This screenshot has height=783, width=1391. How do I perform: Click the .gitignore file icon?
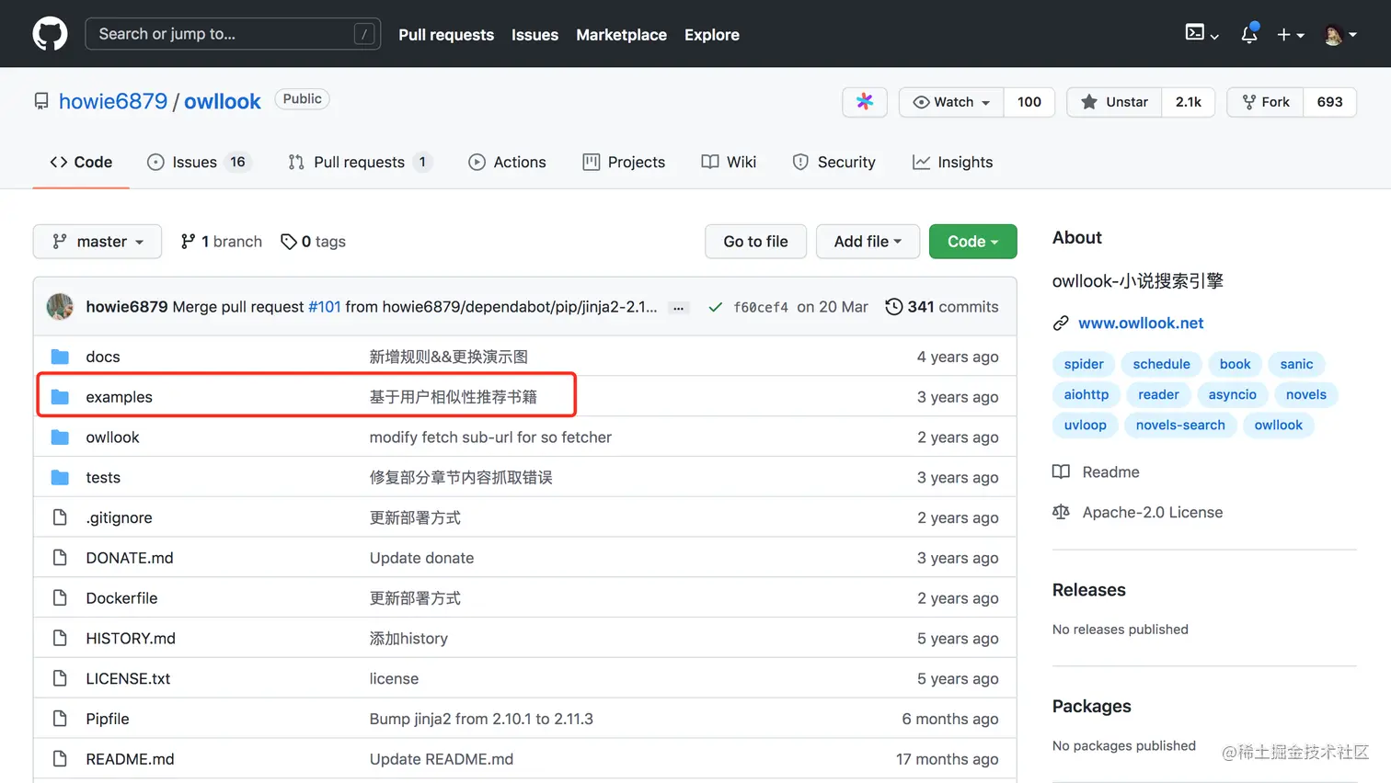[x=61, y=517]
